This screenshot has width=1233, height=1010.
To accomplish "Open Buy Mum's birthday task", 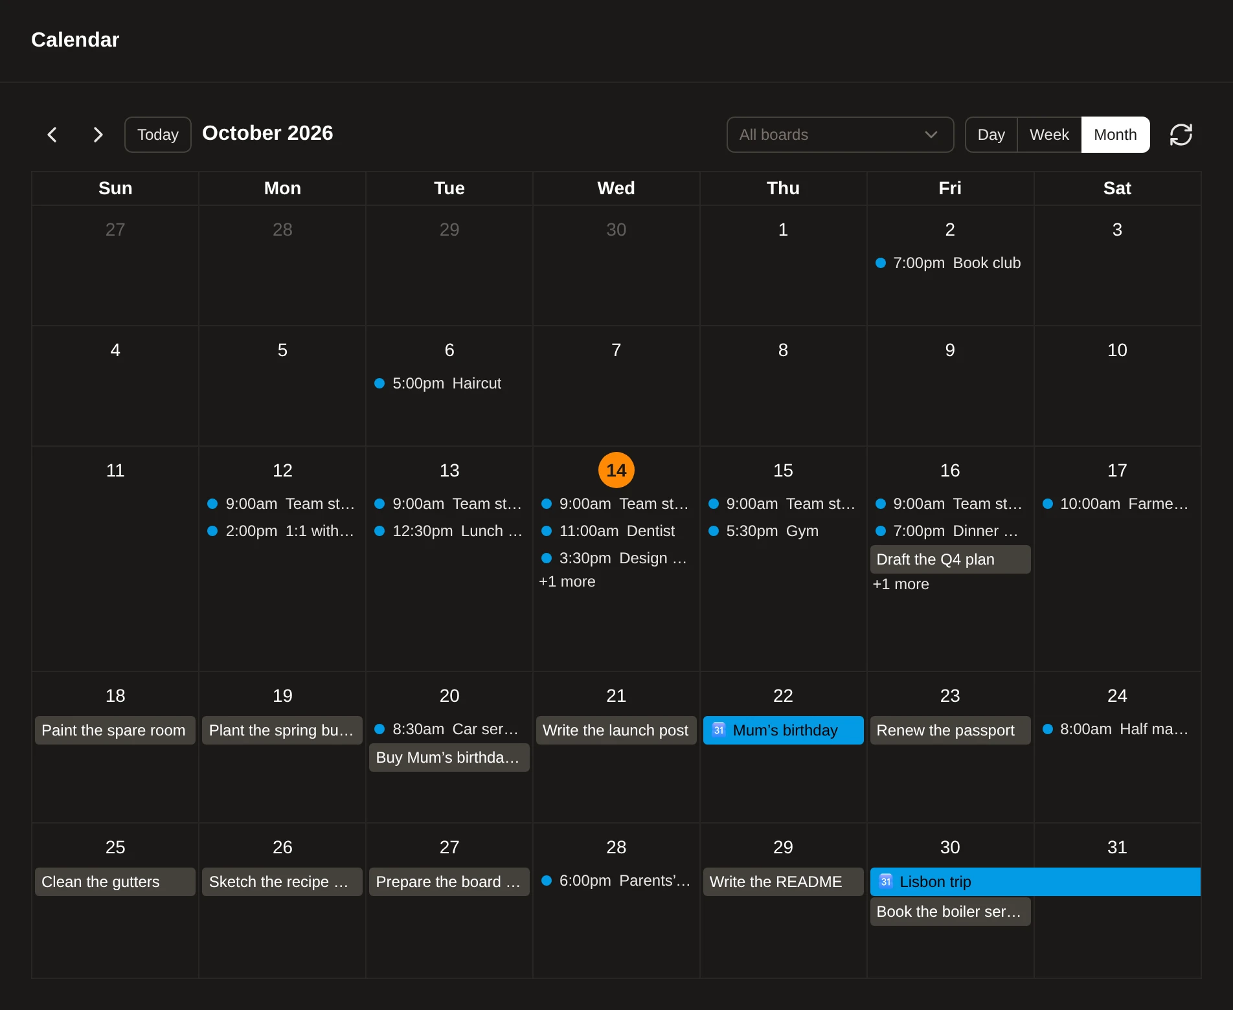I will pos(449,757).
